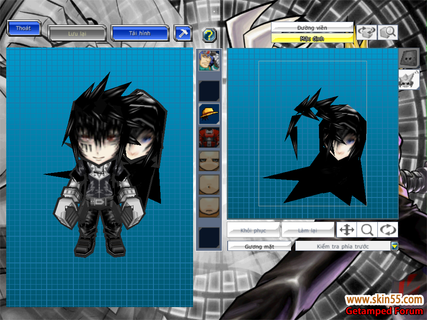
Task: Select the face skin texture slot
Action: coord(209,161)
